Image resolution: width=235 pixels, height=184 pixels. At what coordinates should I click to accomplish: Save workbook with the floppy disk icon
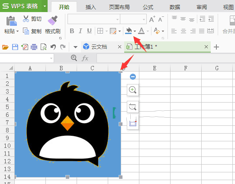(x=15, y=47)
